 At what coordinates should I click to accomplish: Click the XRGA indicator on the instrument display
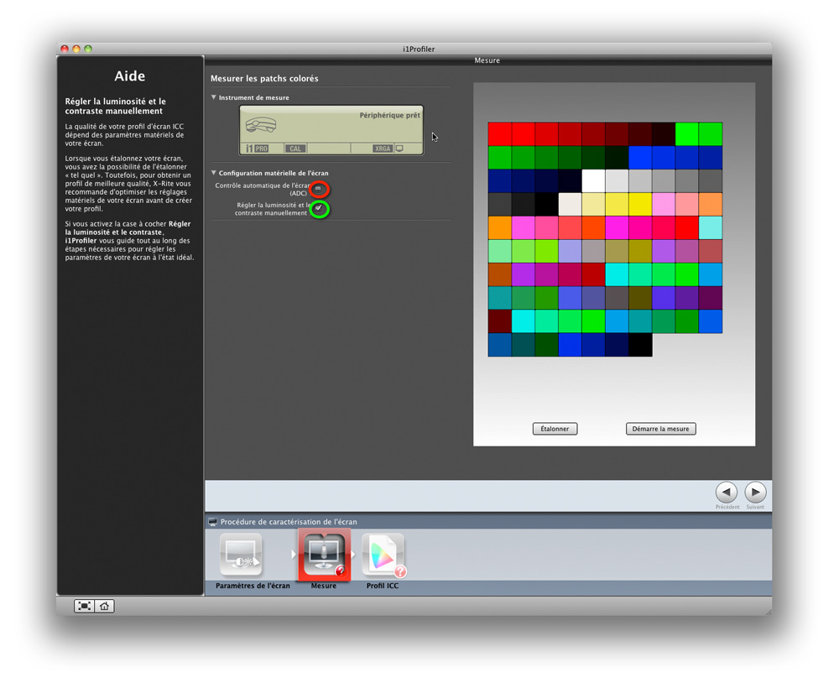[x=383, y=149]
